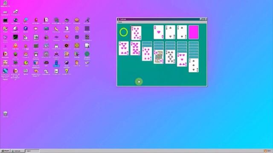273x153 pixels.
Task: Select the king of diamonds tableau card
Action: (159, 57)
